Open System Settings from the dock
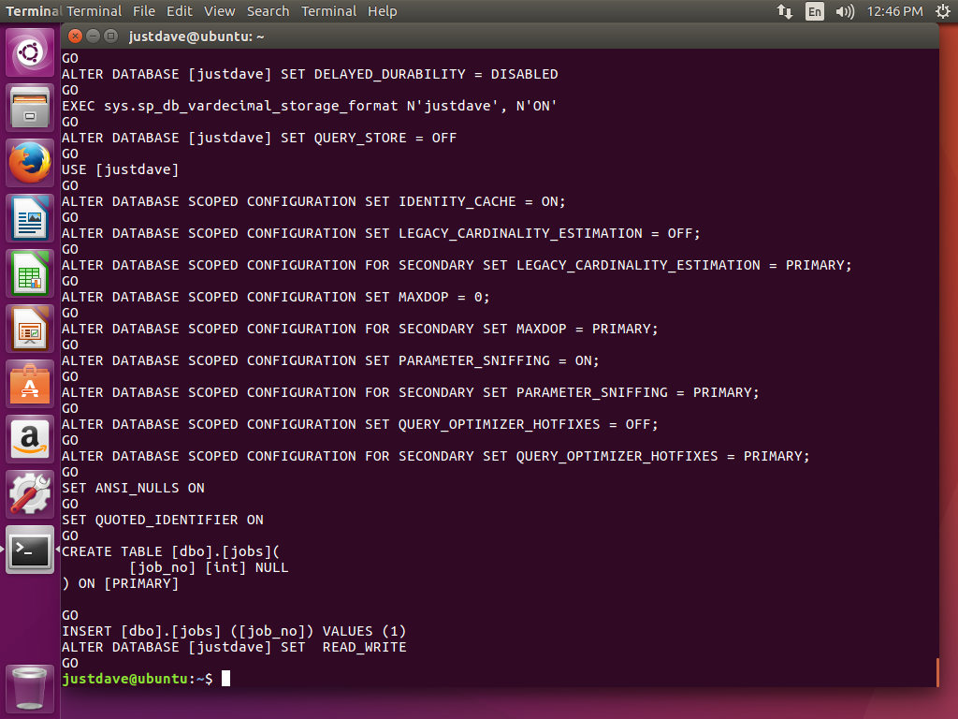Image resolution: width=958 pixels, height=719 pixels. click(x=30, y=494)
